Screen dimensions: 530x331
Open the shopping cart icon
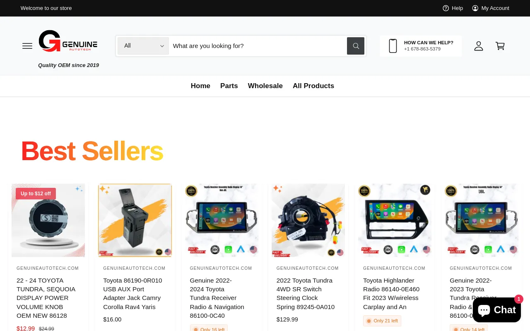500,46
